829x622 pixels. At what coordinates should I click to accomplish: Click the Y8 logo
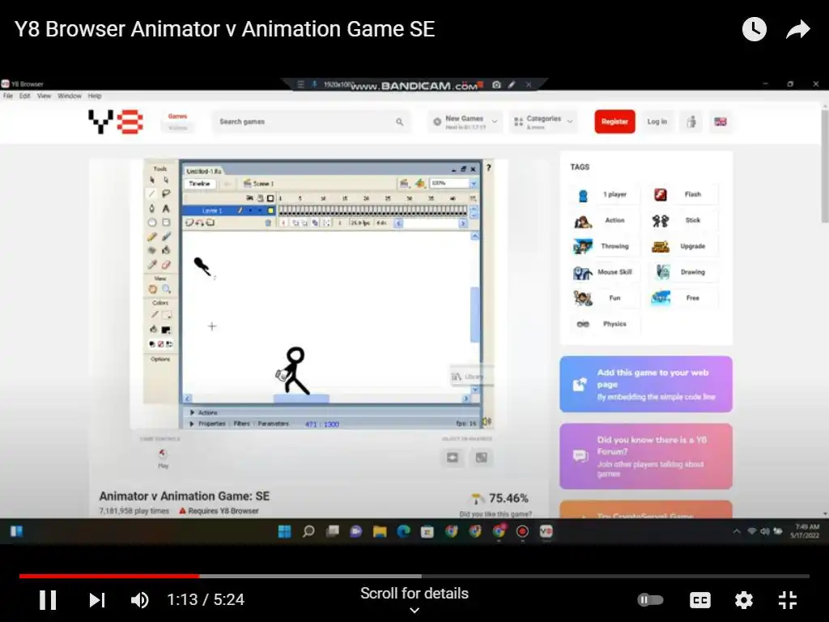116,121
